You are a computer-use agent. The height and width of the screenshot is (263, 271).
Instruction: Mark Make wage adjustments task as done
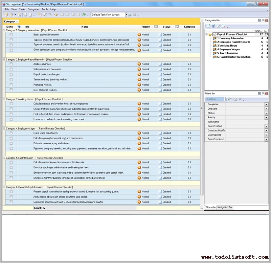[11, 133]
